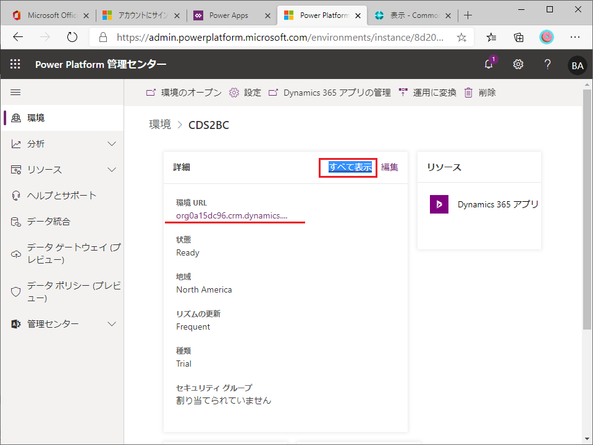Click the すべて表示 link
Screen dimensions: 593x445
click(x=350, y=167)
